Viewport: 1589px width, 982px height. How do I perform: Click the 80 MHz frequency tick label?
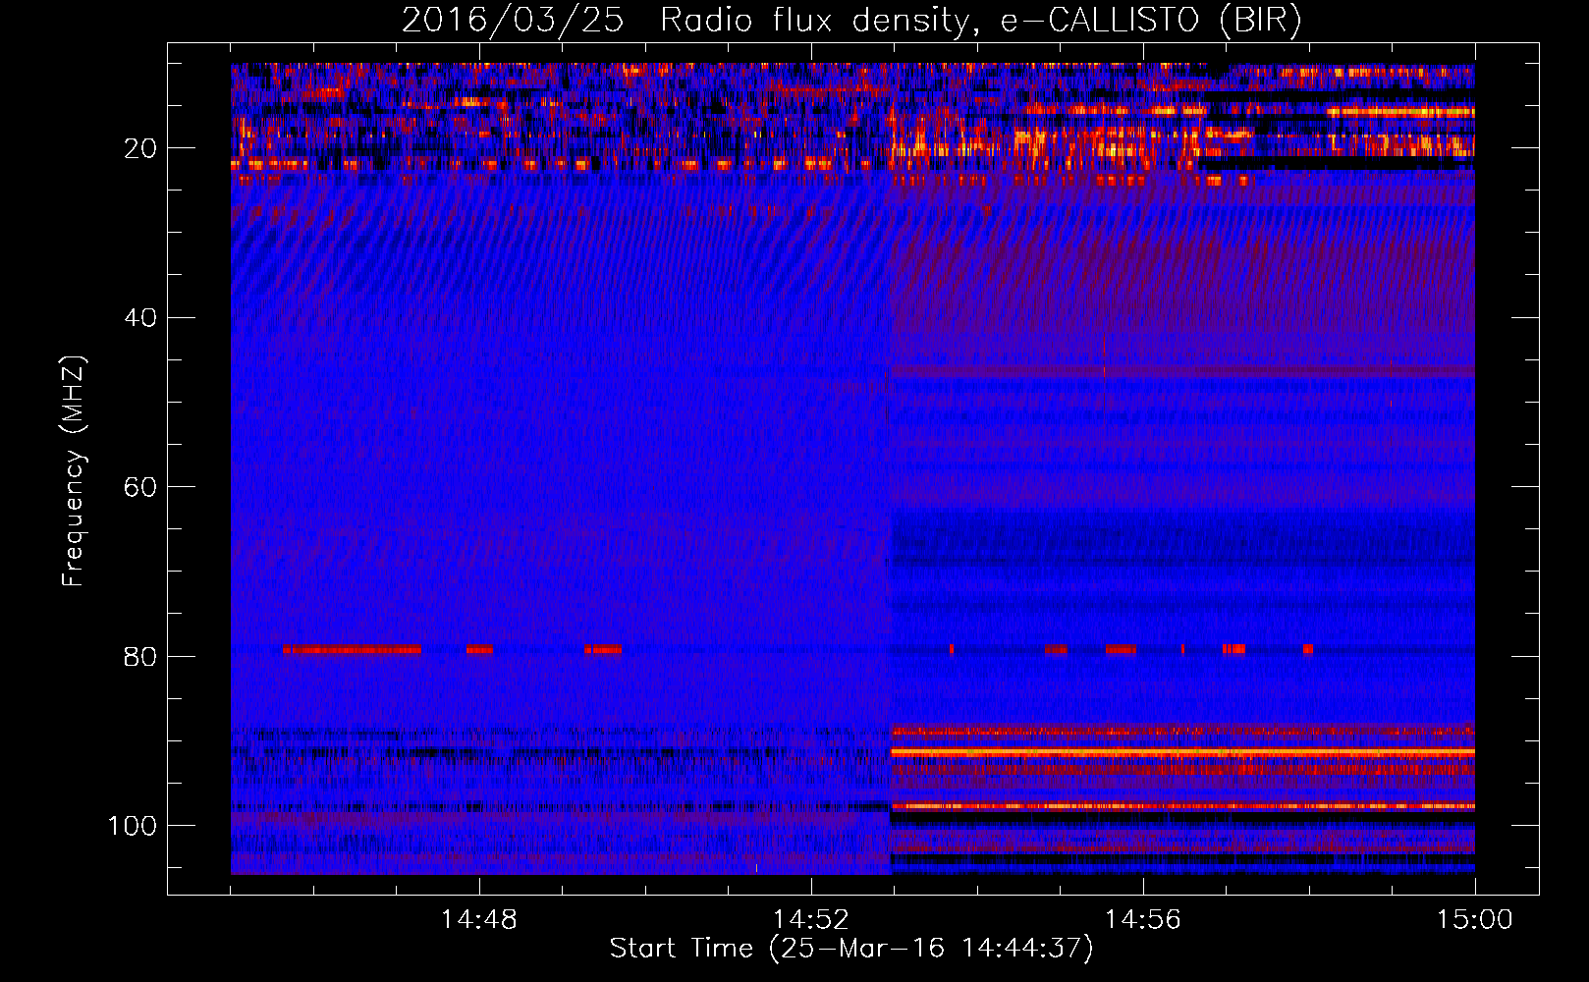click(x=140, y=656)
